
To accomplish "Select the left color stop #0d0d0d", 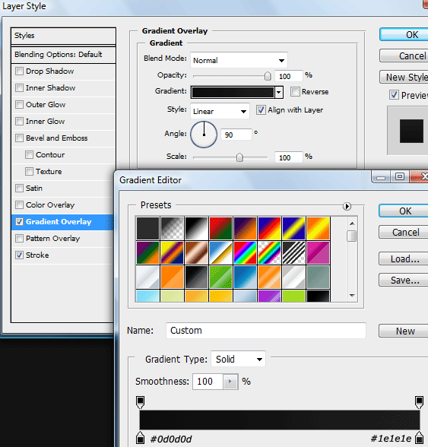I will pyautogui.click(x=141, y=438).
